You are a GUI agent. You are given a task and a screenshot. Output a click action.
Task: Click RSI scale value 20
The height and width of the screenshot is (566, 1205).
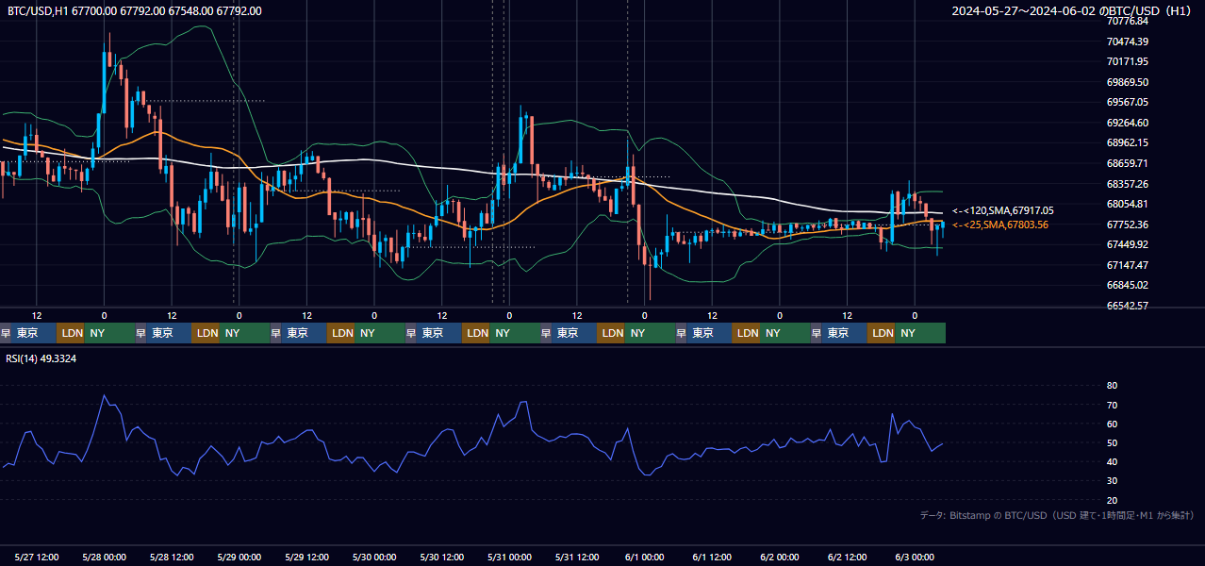(1112, 500)
